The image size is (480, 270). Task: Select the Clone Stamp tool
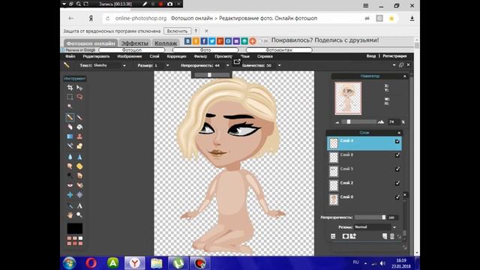79,136
